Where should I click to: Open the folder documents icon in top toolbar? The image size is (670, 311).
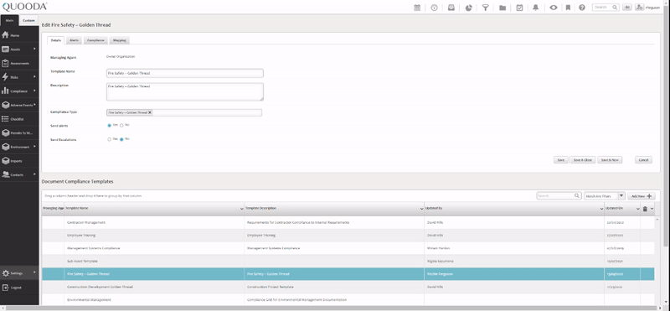(502, 8)
